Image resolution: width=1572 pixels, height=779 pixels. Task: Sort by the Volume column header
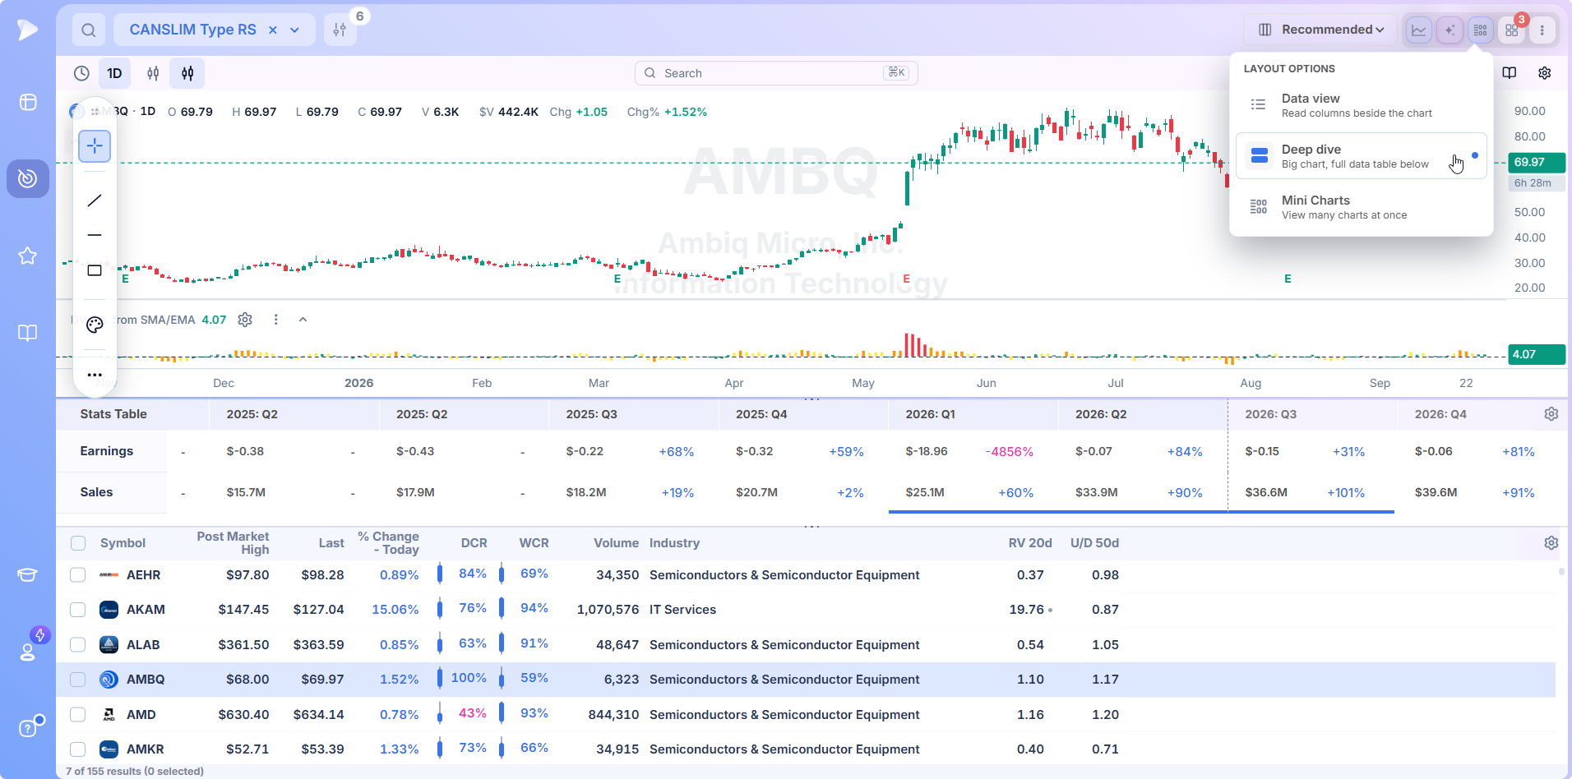pyautogui.click(x=616, y=543)
